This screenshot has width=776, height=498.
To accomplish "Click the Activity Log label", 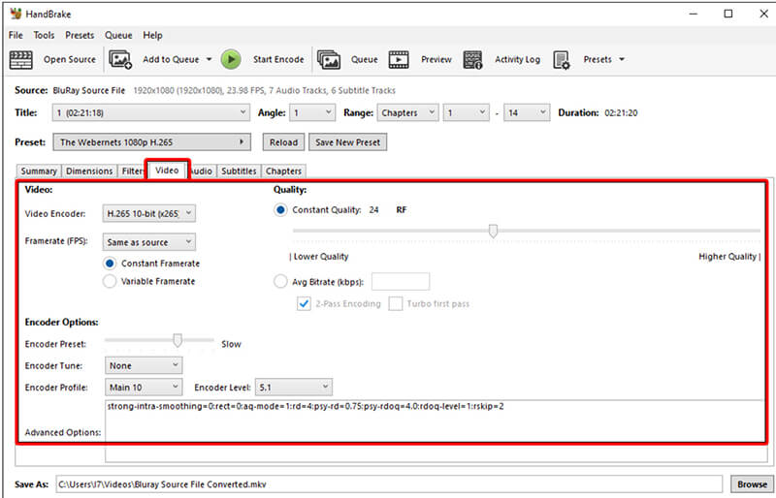I will (518, 59).
